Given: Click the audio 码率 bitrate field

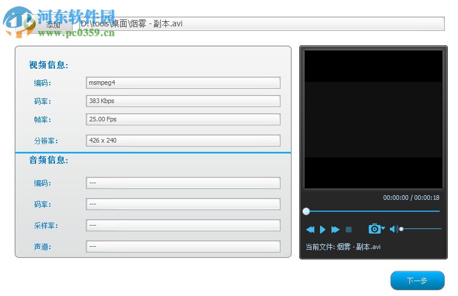Looking at the screenshot, I should [183, 204].
